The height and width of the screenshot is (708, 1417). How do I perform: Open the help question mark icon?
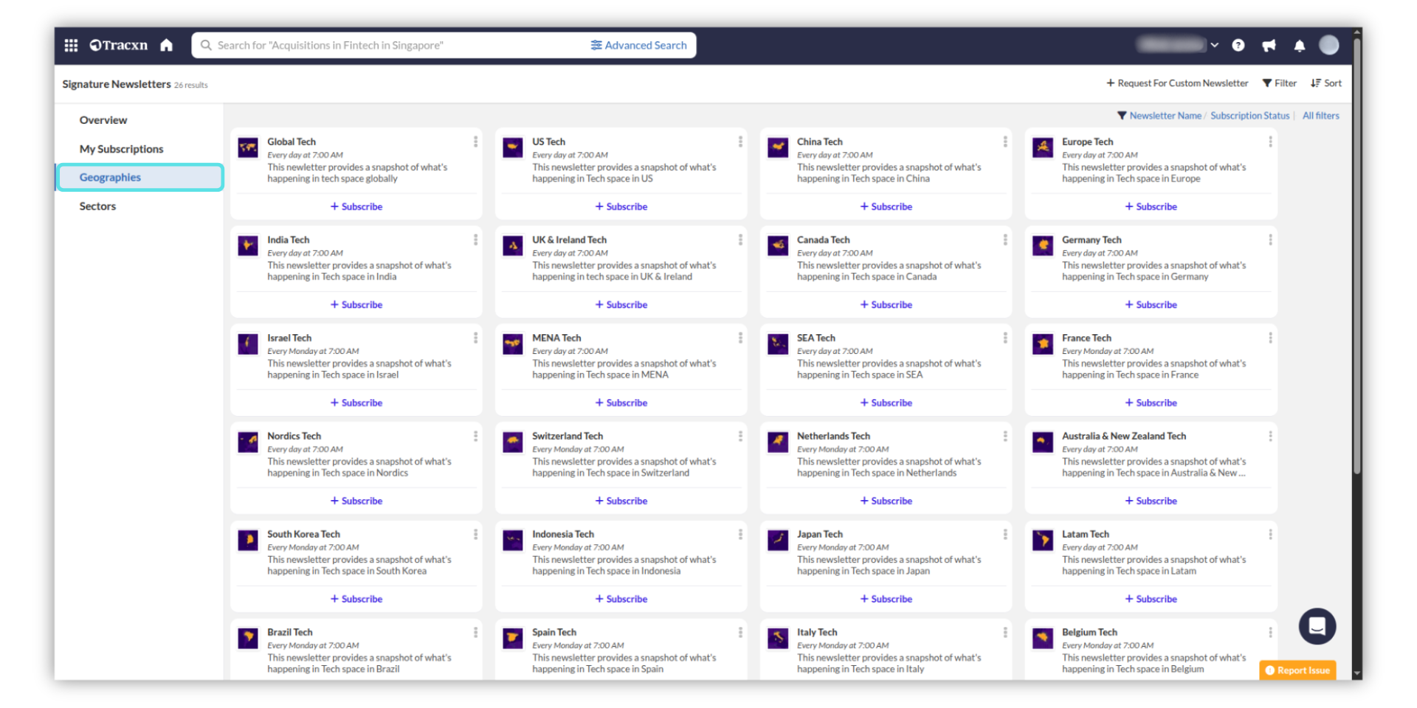tap(1238, 45)
